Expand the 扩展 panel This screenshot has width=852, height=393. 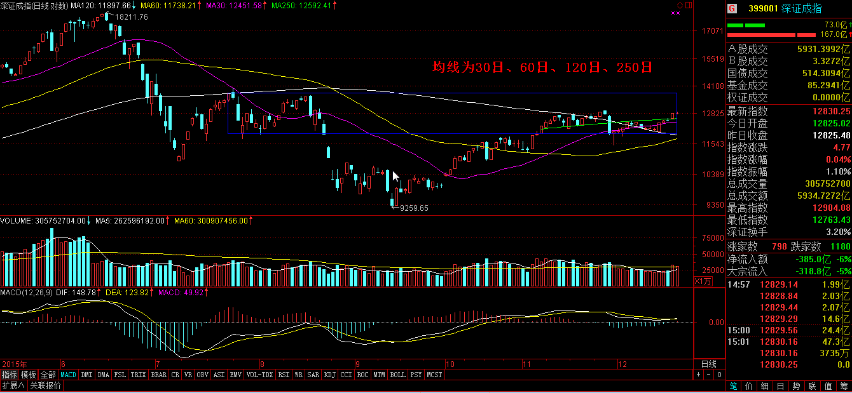13,385
